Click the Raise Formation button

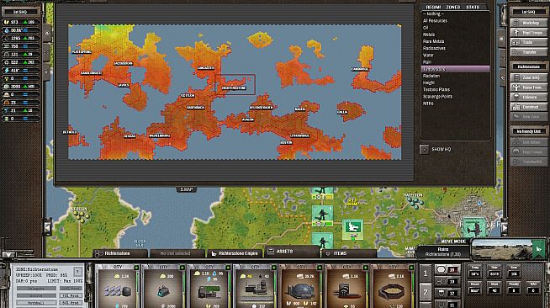coord(529,88)
